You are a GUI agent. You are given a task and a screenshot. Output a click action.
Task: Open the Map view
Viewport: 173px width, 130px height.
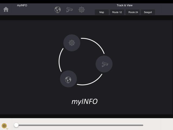(x=102, y=12)
